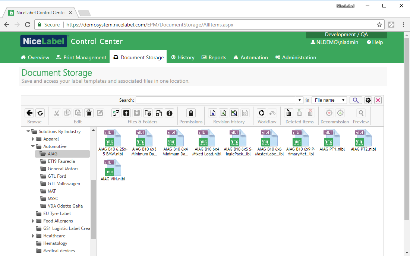410x256 pixels.
Task: Select the AIAG B10 6.25x-5 BMW.nlbl file
Action: [113, 143]
